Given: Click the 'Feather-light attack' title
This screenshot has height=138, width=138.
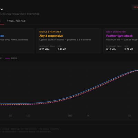Looking at the screenshot, I should pos(119,36).
